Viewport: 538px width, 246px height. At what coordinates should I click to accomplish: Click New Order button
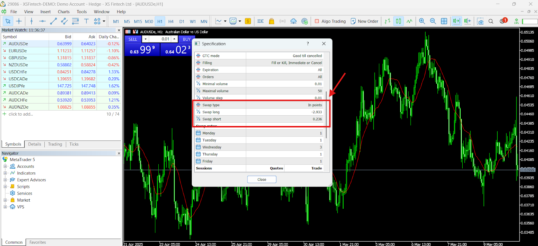(x=364, y=21)
